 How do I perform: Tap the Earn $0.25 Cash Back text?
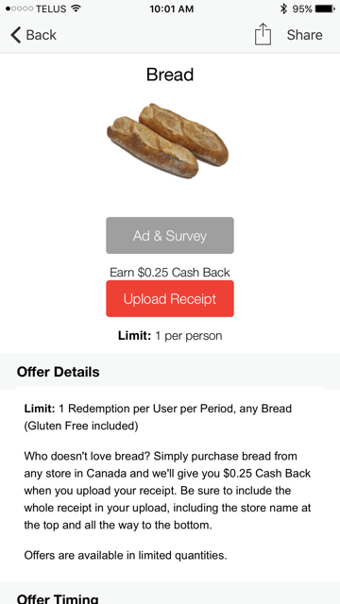pos(170,273)
